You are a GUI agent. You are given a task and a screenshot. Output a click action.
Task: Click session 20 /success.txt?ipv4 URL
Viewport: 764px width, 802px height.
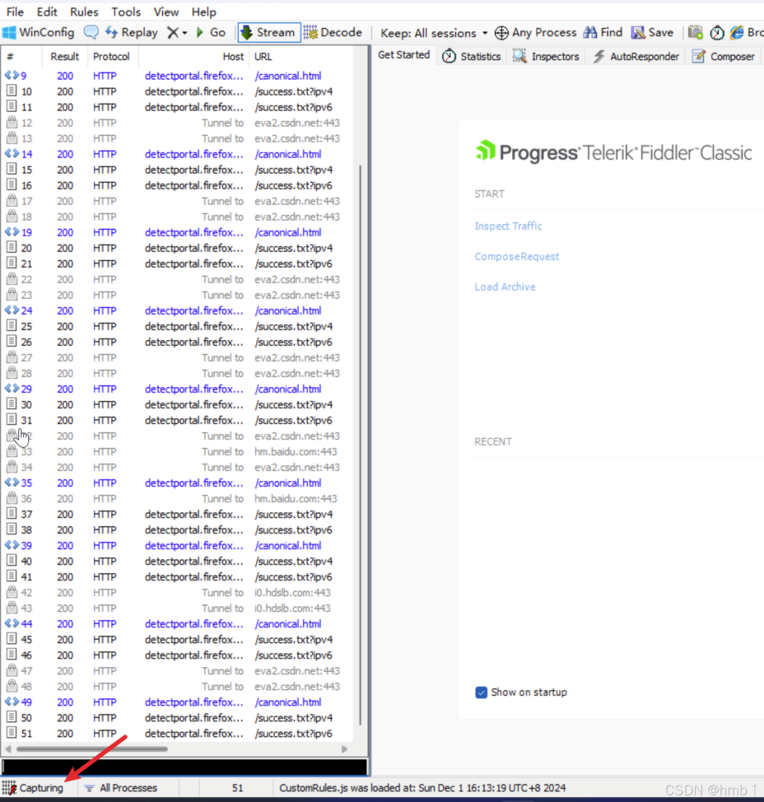click(x=294, y=248)
